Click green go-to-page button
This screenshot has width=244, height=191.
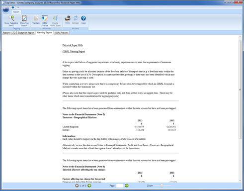(x=127, y=186)
